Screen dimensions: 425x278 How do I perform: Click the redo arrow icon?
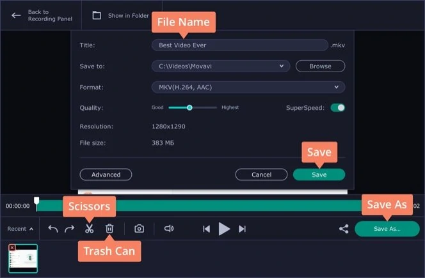coord(69,229)
